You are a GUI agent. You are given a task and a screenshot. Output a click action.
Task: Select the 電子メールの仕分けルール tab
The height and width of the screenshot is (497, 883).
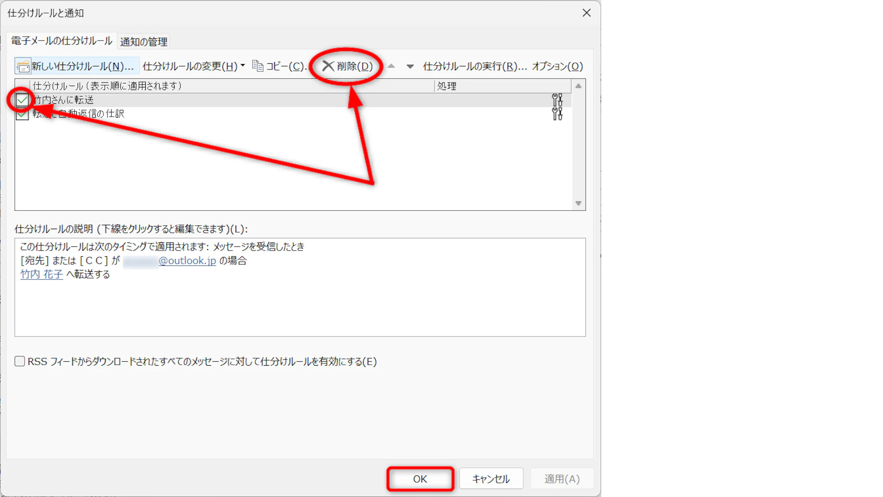click(x=61, y=41)
